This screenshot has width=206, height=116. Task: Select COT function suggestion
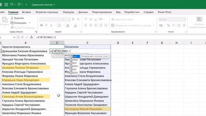74,63
